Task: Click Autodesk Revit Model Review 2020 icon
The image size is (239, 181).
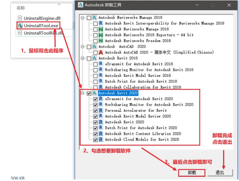Action: click(101, 116)
